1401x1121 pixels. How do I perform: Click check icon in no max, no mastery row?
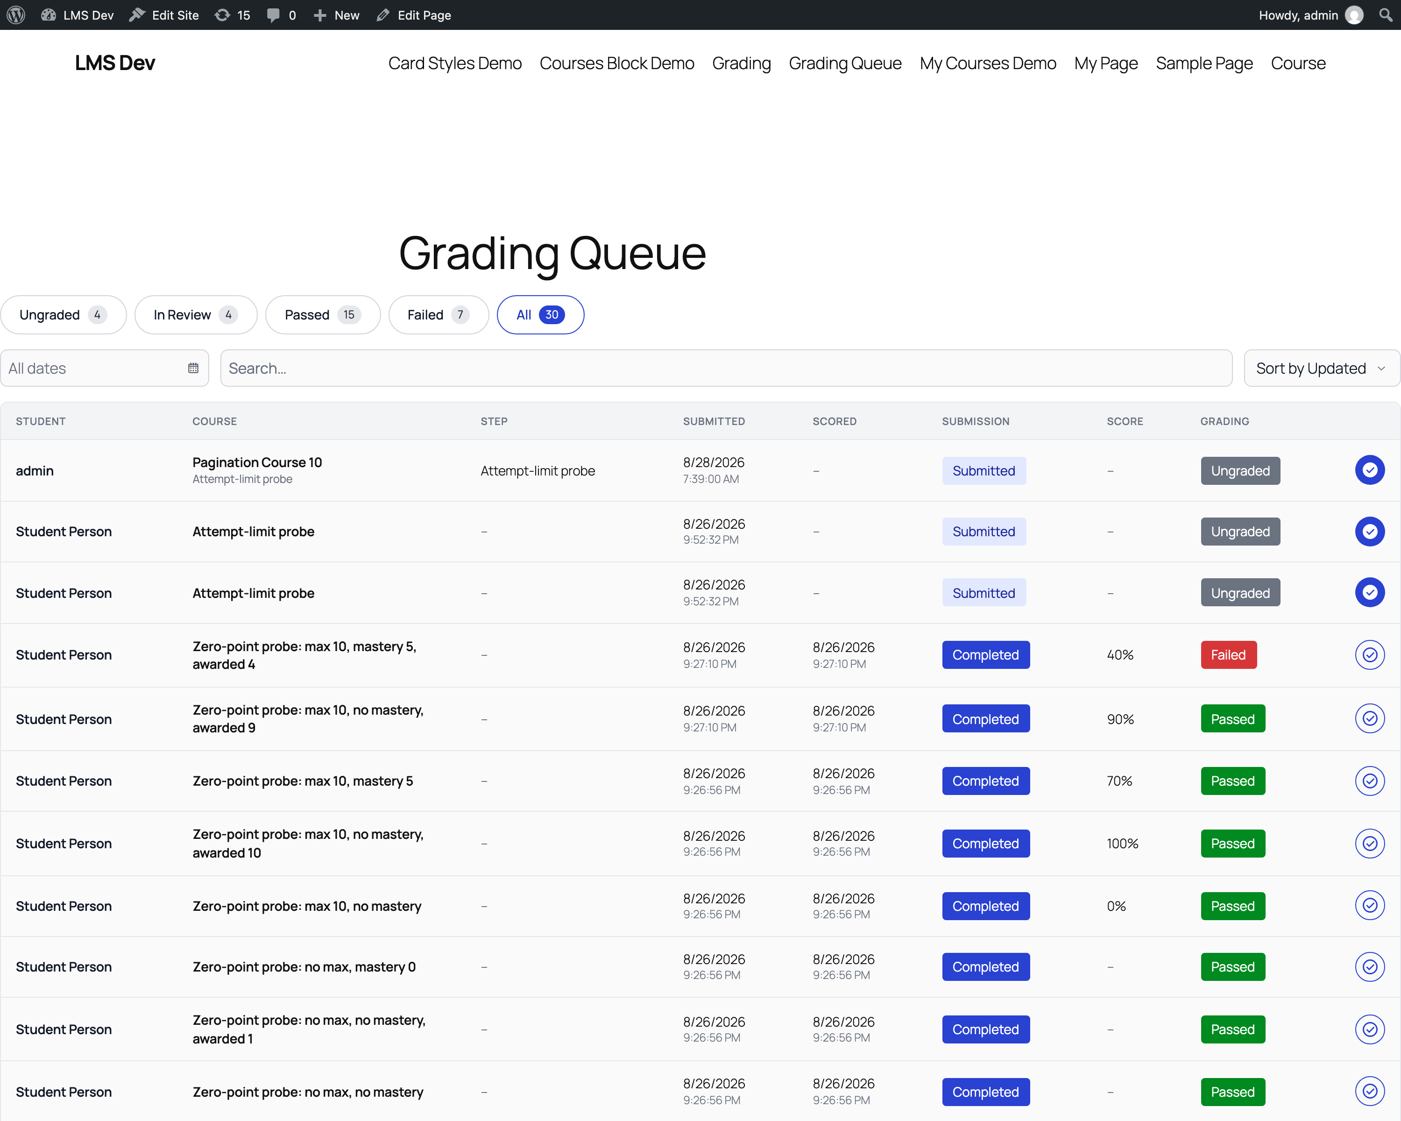coord(1370,1091)
